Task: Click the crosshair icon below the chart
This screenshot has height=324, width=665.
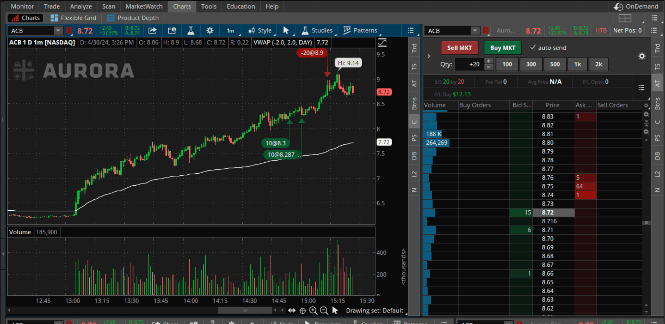Action: click(303, 311)
